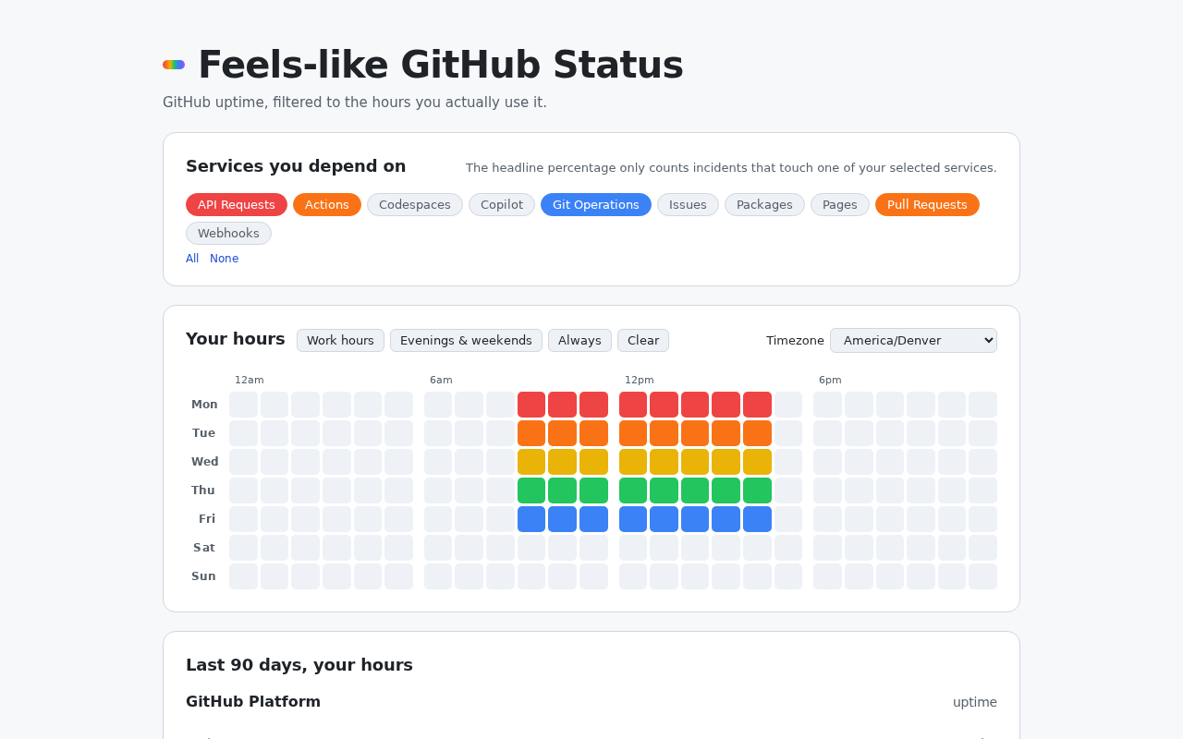Apply the Work hours preset
The width and height of the screenshot is (1183, 739).
tap(340, 341)
